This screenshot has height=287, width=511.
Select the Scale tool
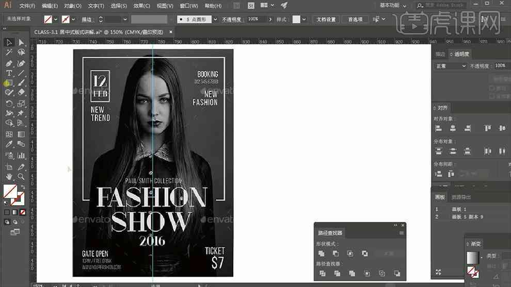21,104
